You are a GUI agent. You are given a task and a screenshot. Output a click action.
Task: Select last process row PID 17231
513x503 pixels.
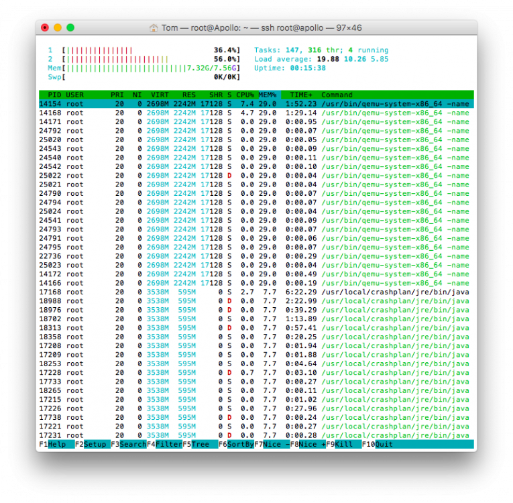coord(256,435)
